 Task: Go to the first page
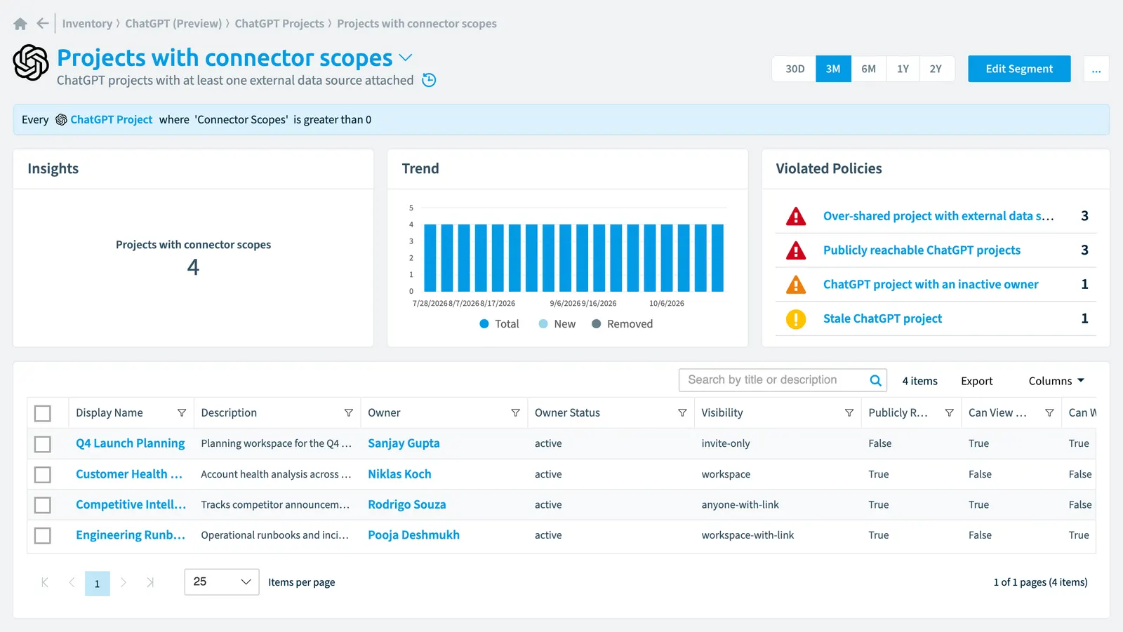pos(45,582)
